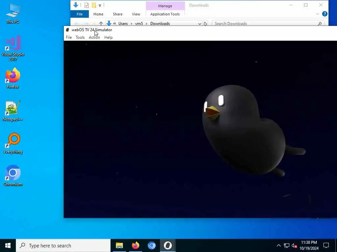Select the Manage contextual tab in Explorer
This screenshot has height=252, width=337.
tap(165, 6)
